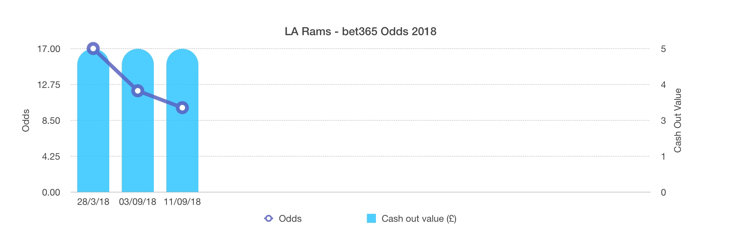Select the odds data point for 11/09/18

182,108
